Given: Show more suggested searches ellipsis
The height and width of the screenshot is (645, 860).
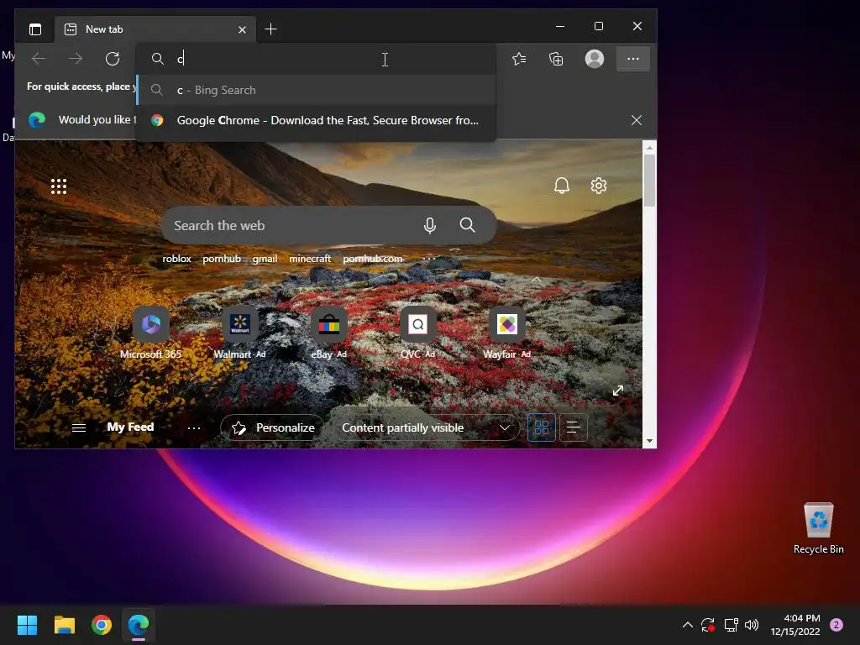Looking at the screenshot, I should click(429, 258).
